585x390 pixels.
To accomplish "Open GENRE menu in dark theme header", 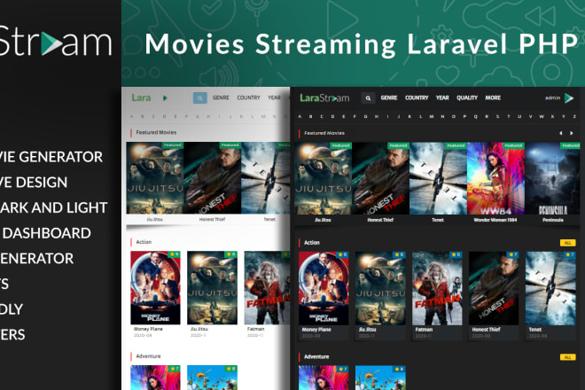I will (389, 97).
